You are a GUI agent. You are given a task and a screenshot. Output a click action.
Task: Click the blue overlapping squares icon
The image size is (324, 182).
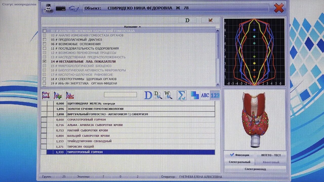coord(195,95)
